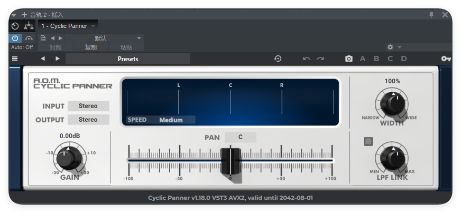Select snapshot slot B
The height and width of the screenshot is (213, 461).
[x=376, y=59]
